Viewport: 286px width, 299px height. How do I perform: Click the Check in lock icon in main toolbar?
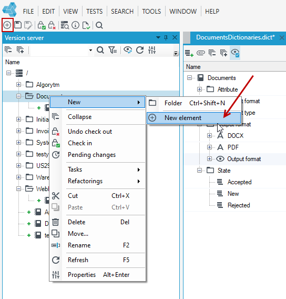(x=42, y=25)
